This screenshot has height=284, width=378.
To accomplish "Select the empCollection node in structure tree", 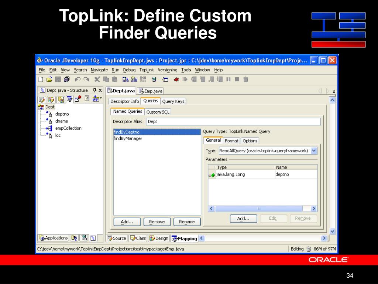I will pos(68,128).
